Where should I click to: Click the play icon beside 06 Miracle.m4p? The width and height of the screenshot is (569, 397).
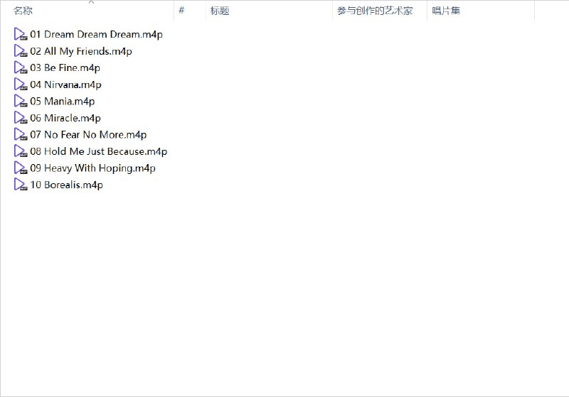coord(20,118)
